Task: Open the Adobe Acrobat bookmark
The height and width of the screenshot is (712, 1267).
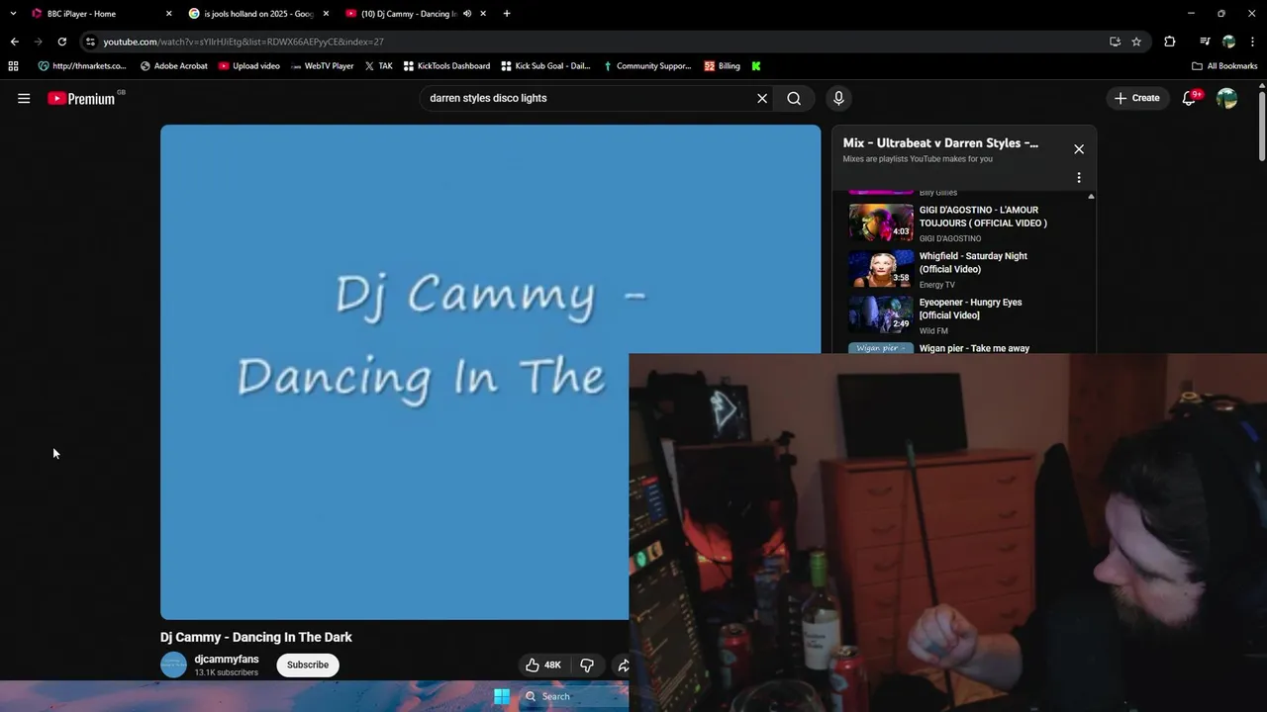Action: (x=174, y=66)
